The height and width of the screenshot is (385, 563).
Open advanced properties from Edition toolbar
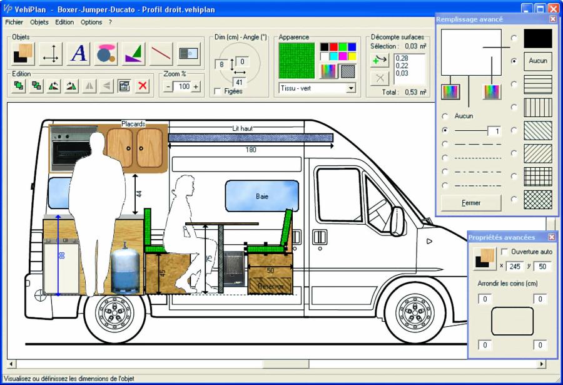click(124, 86)
